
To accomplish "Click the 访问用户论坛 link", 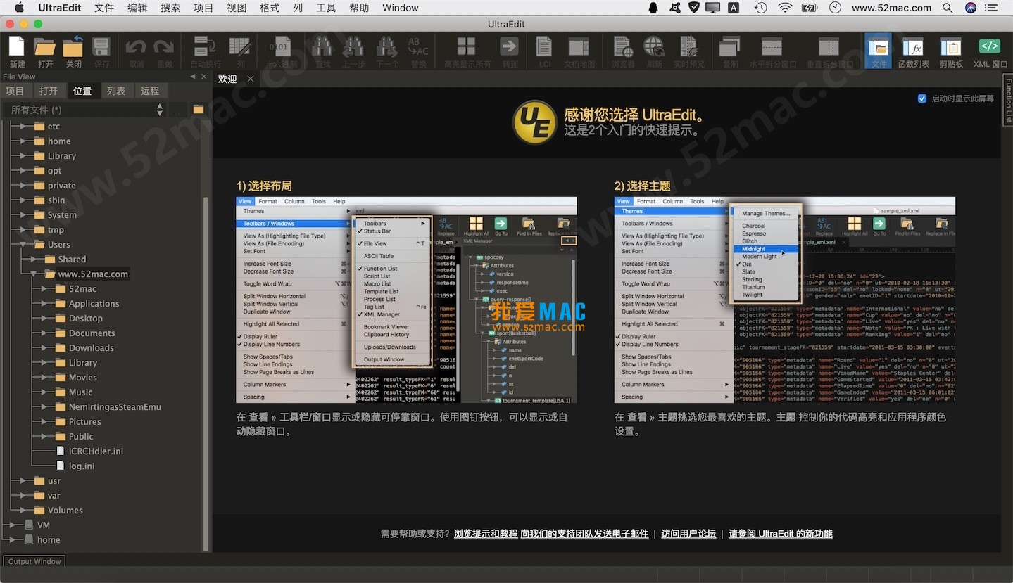I will (x=688, y=534).
